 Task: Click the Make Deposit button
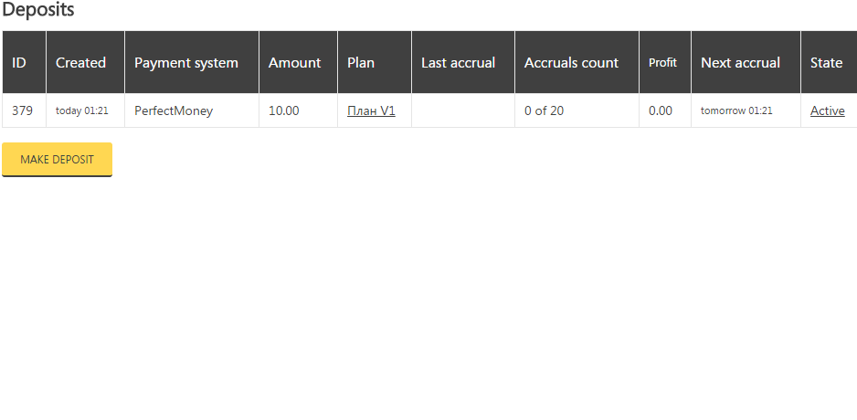(57, 159)
